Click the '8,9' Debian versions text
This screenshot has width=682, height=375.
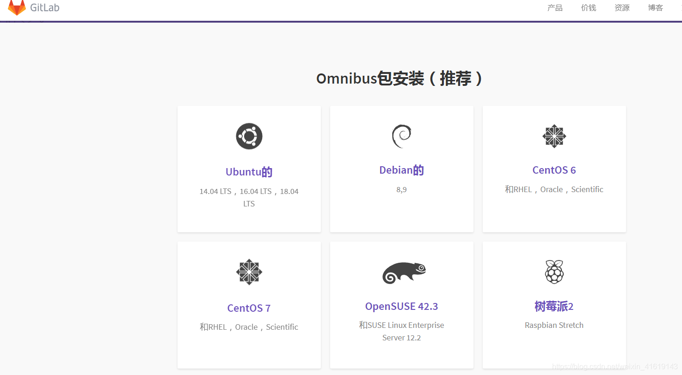click(402, 190)
